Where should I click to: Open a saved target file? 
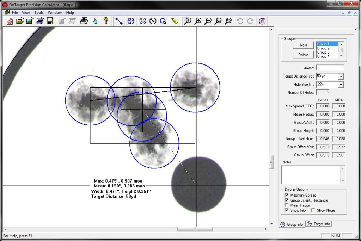(x=20, y=21)
